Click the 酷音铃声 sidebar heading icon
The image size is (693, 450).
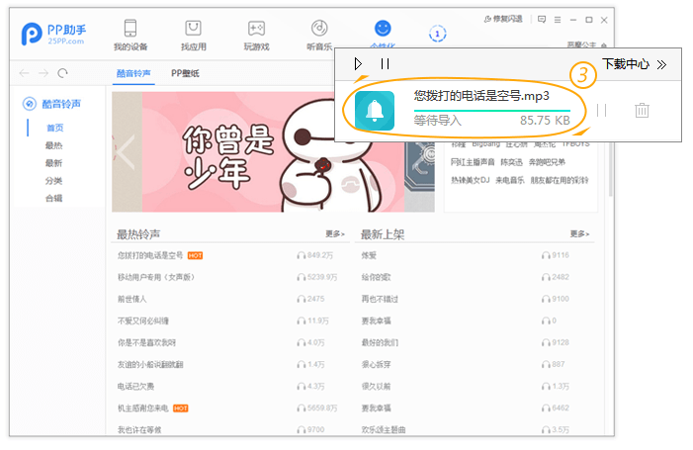30,104
